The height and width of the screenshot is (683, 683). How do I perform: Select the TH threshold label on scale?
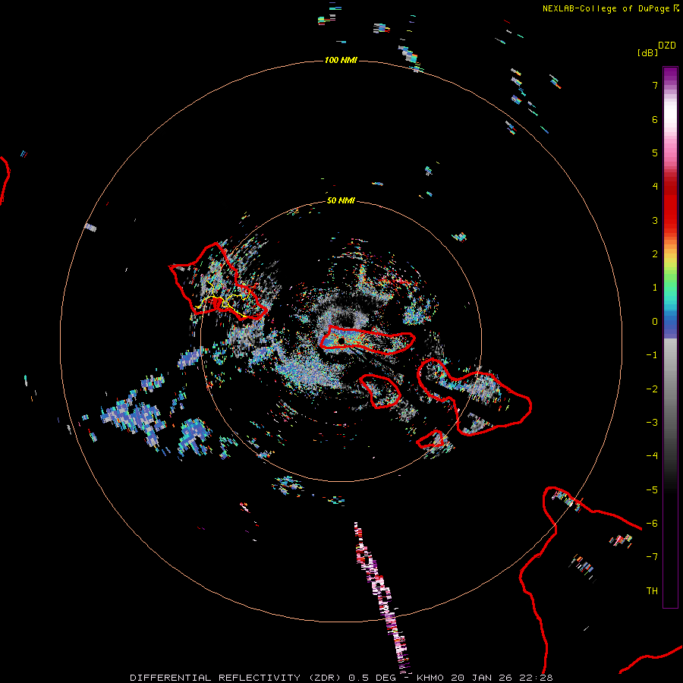tap(652, 591)
